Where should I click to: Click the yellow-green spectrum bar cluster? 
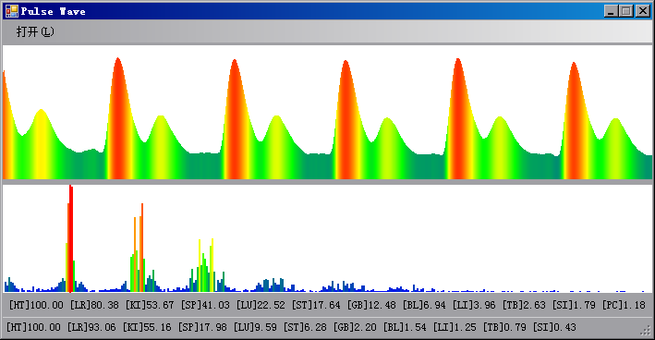click(x=206, y=265)
